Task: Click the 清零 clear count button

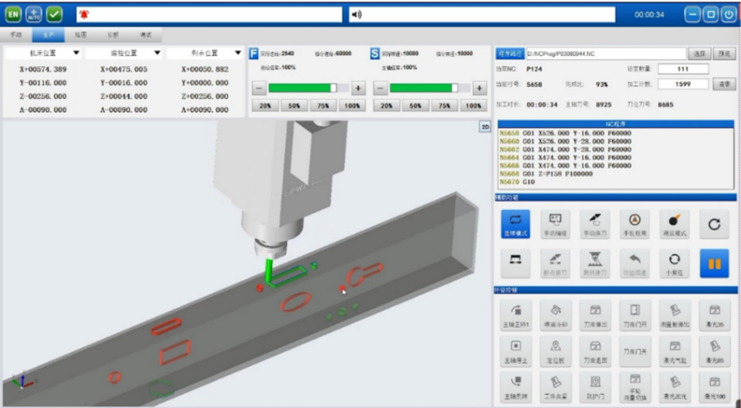Action: (725, 84)
